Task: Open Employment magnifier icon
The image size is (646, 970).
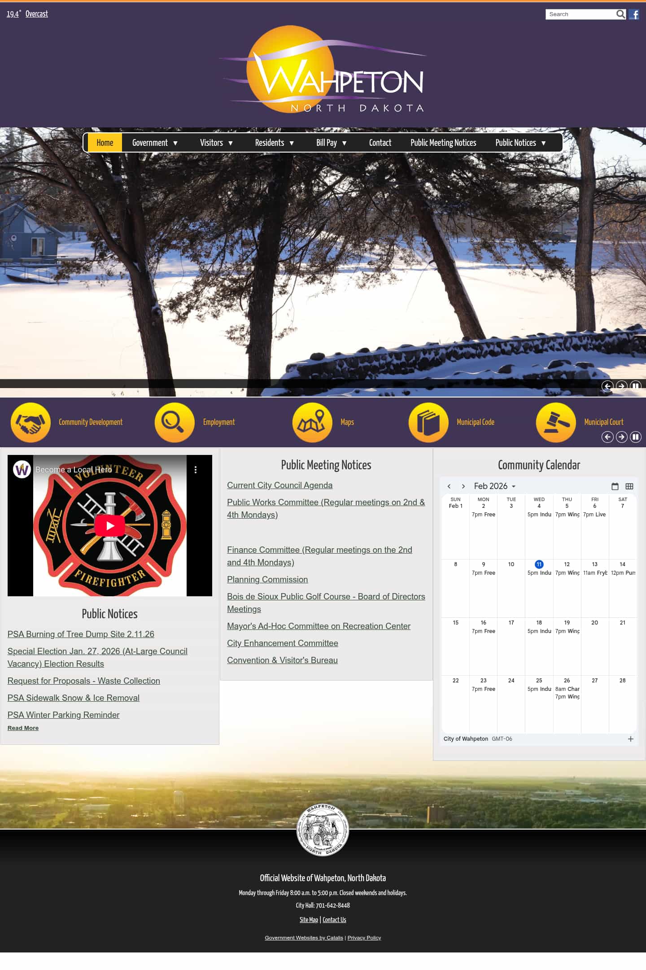Action: point(175,422)
